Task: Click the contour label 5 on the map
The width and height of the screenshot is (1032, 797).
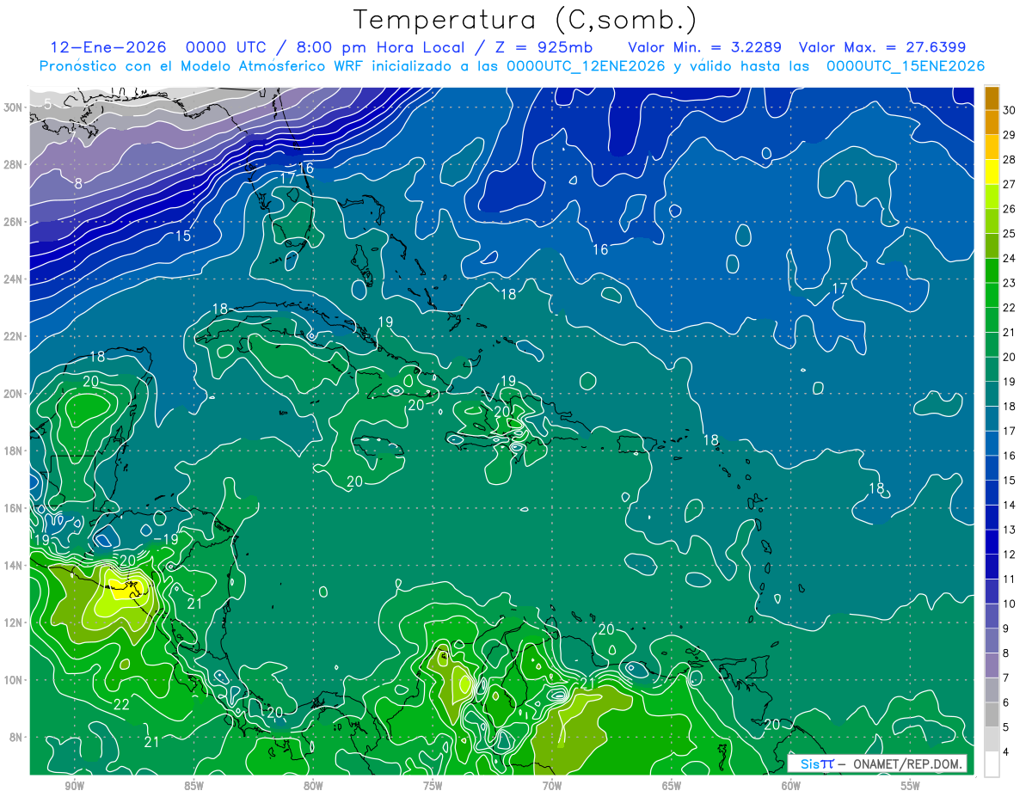Action: 47,104
